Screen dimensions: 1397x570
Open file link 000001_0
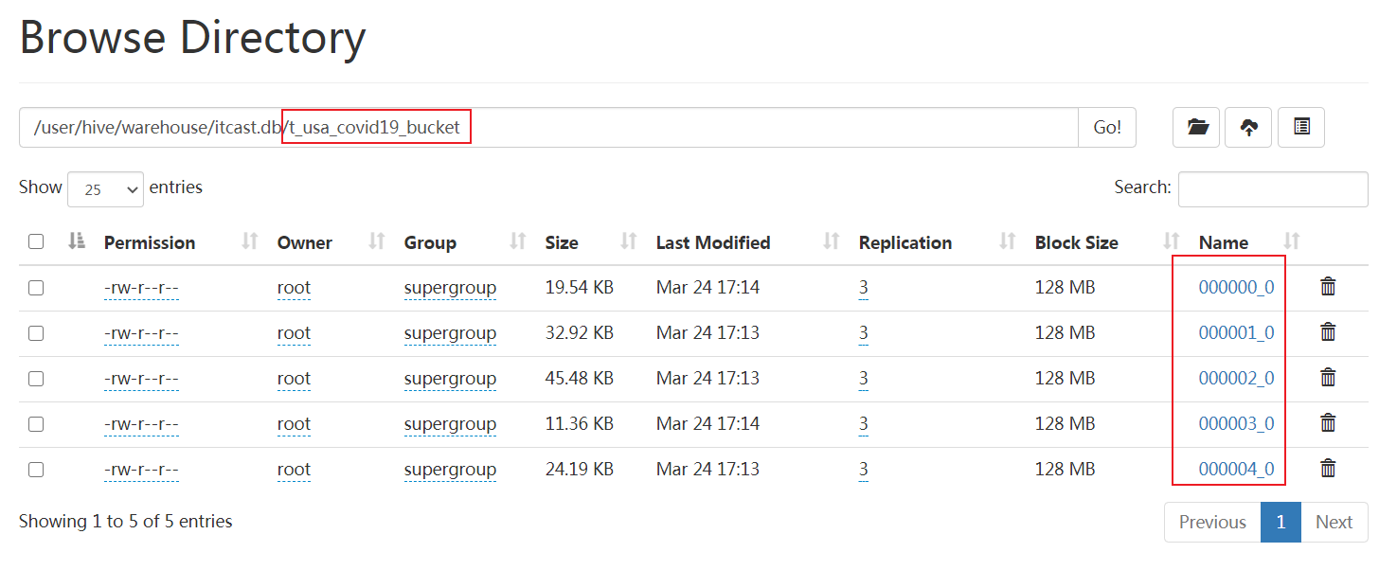[x=1236, y=332]
